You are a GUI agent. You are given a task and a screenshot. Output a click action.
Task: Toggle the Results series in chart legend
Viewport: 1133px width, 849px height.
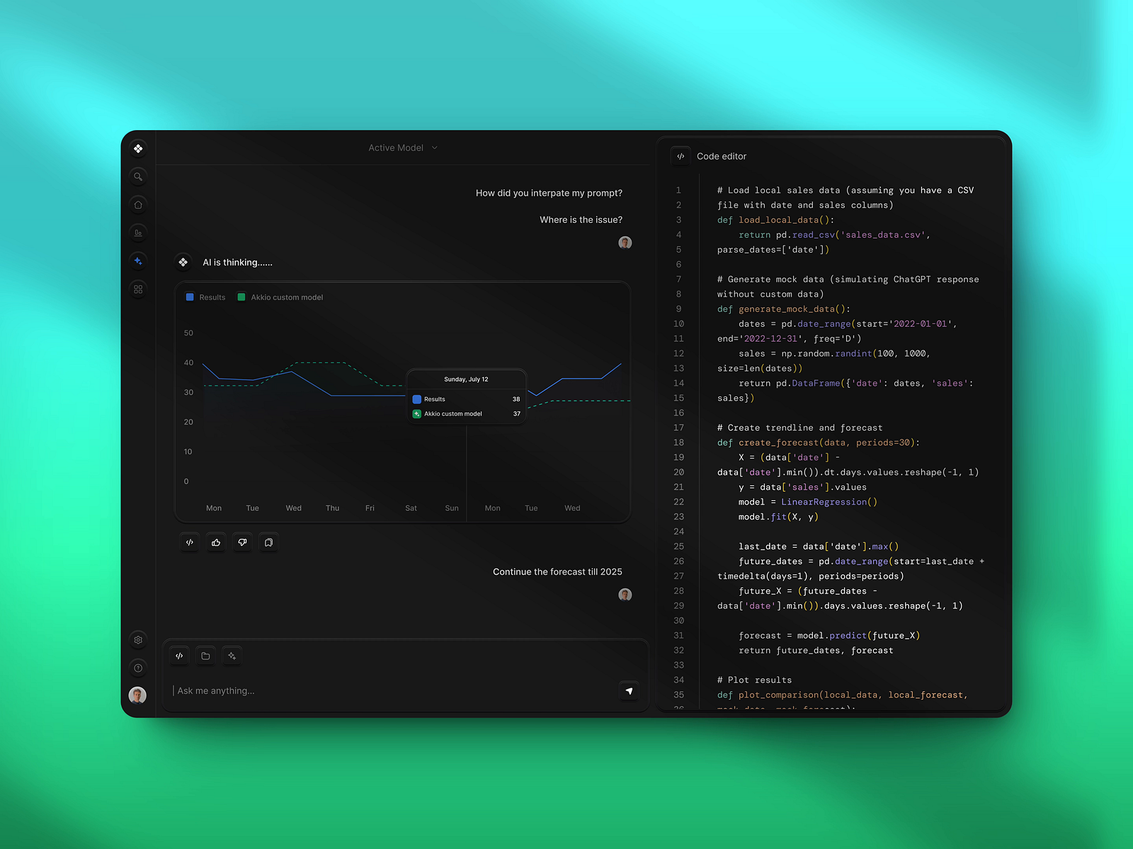(x=205, y=297)
